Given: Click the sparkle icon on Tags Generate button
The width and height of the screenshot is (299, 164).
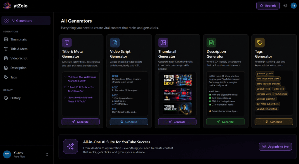Looking at the screenshot, I should tap(267, 122).
